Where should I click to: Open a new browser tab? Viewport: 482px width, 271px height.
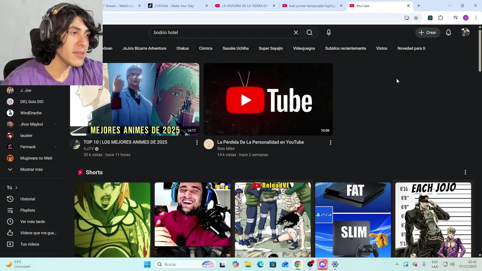[418, 6]
